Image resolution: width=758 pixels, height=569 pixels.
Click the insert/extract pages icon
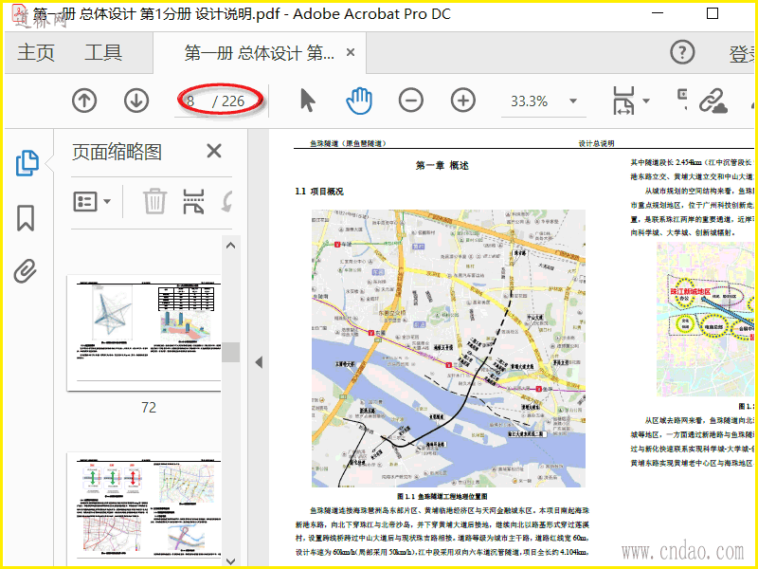point(193,201)
